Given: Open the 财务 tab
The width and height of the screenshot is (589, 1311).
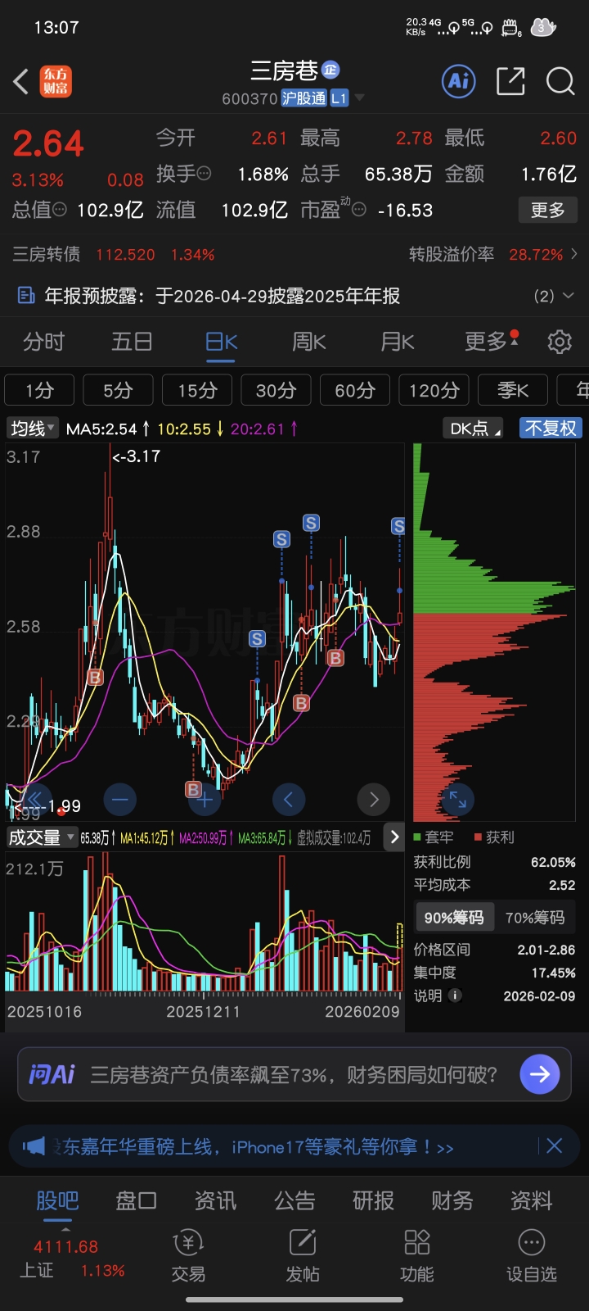Looking at the screenshot, I should tap(452, 1200).
